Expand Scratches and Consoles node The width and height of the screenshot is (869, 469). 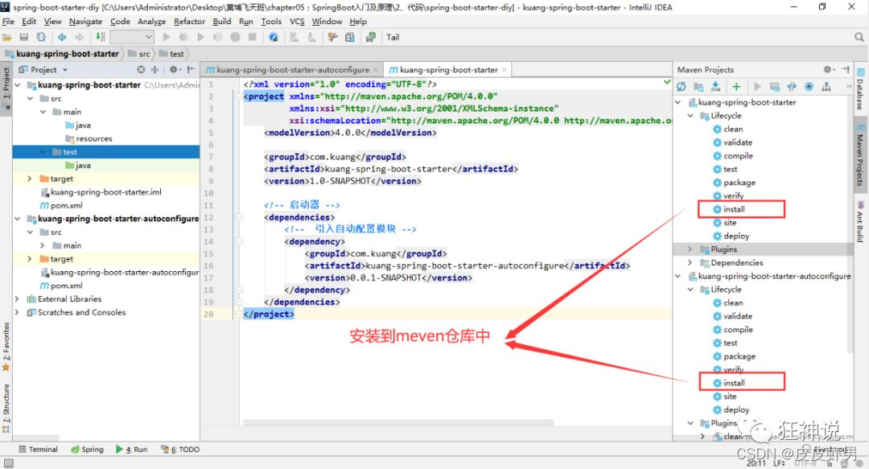click(17, 312)
